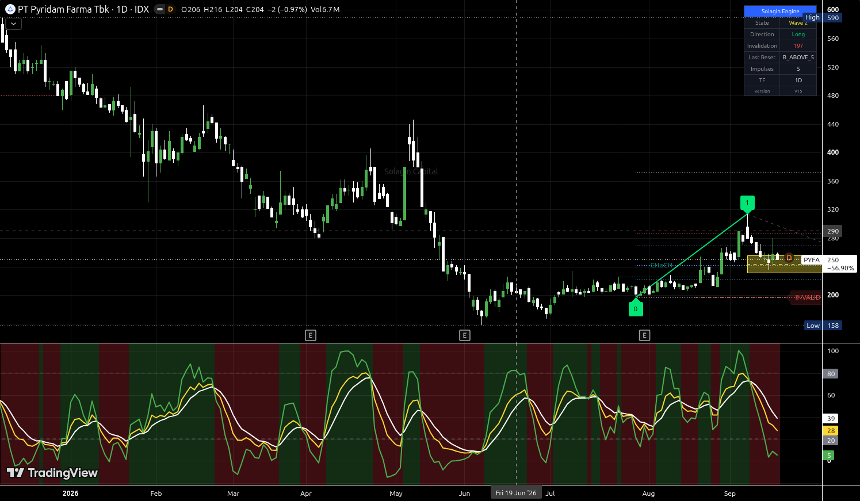
Task: Click the 520 price scale label
Action: [x=833, y=67]
